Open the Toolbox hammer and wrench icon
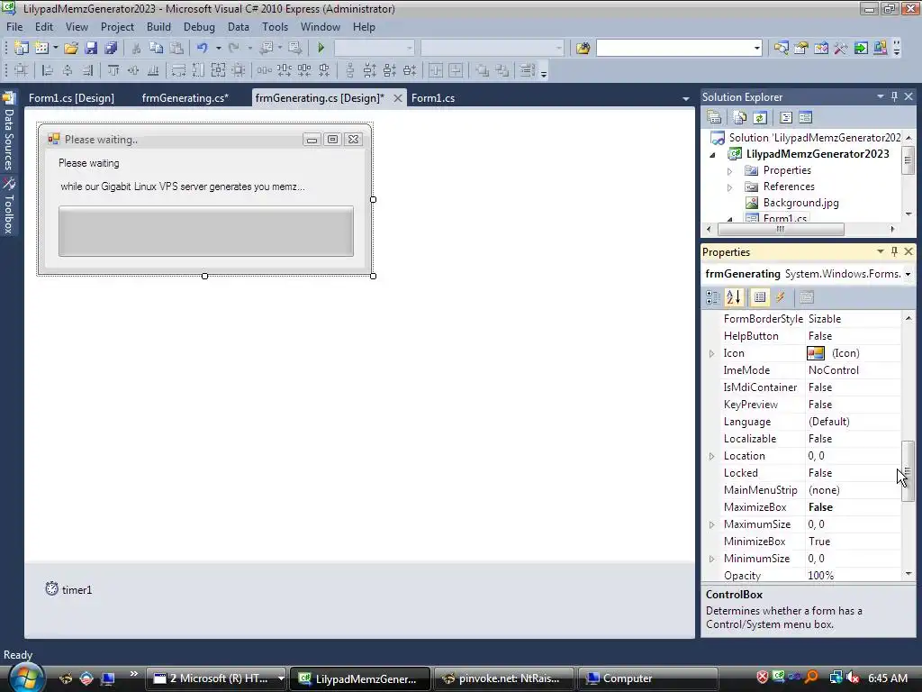922x692 pixels. 841,48
